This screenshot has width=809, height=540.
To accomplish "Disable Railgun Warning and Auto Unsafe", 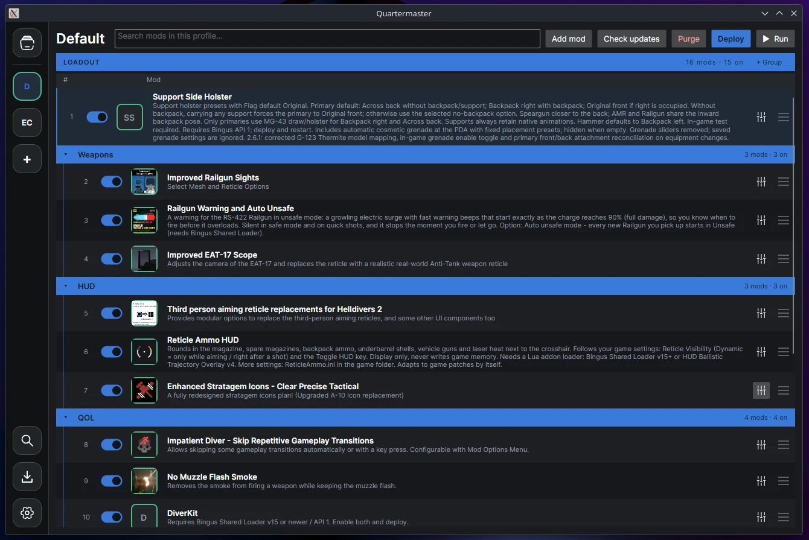I will tap(112, 220).
